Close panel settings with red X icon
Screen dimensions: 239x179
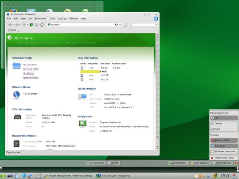coord(236,163)
